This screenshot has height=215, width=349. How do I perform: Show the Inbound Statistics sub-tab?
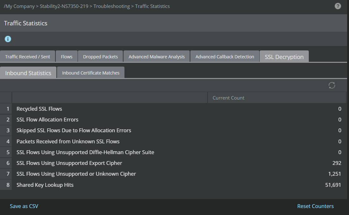28,73
